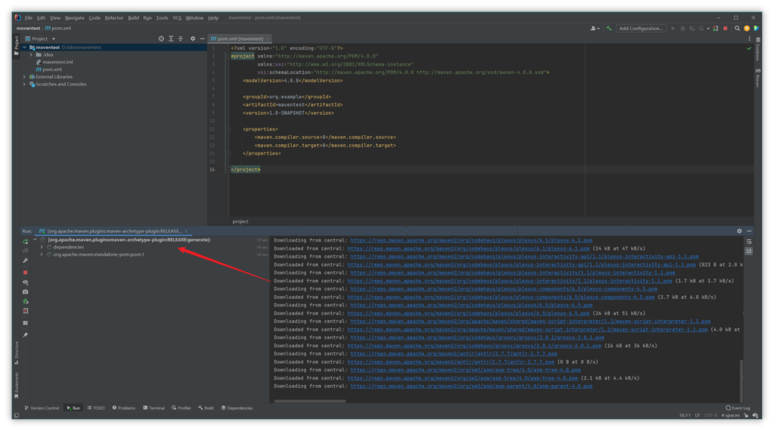Click the Rerun icon in Run panel

click(25, 242)
